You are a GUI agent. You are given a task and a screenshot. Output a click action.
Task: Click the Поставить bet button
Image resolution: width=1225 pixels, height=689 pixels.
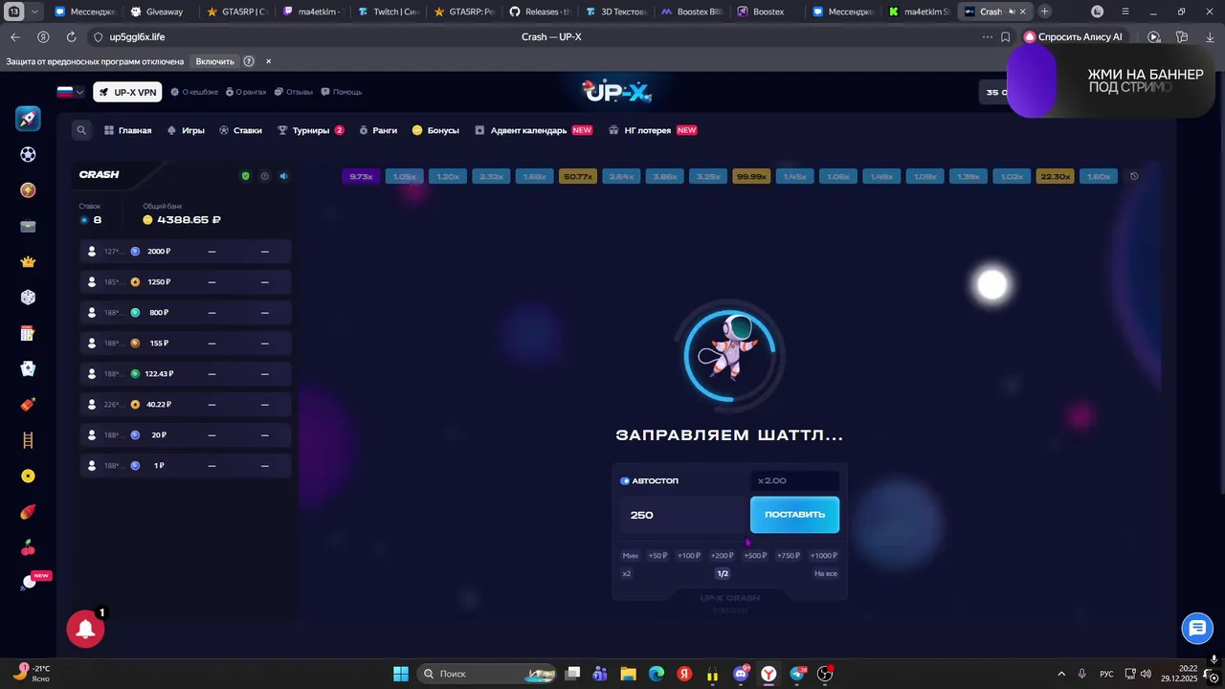(794, 515)
